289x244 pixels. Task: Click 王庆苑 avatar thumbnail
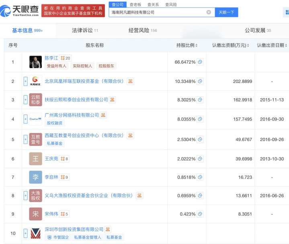point(35,159)
